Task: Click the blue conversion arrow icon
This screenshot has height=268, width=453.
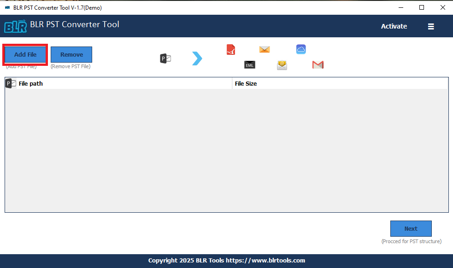Action: 197,58
